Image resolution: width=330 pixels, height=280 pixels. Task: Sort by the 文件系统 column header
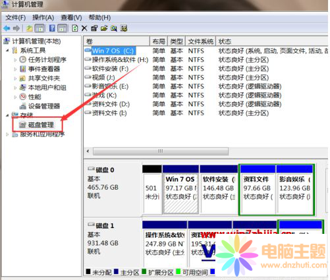[201, 42]
